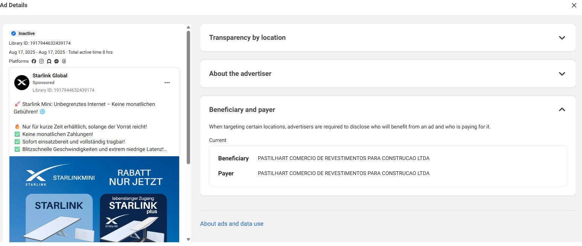Open the Starlink Global advertiser page
Viewport: 582px width, 246px height.
click(x=50, y=75)
